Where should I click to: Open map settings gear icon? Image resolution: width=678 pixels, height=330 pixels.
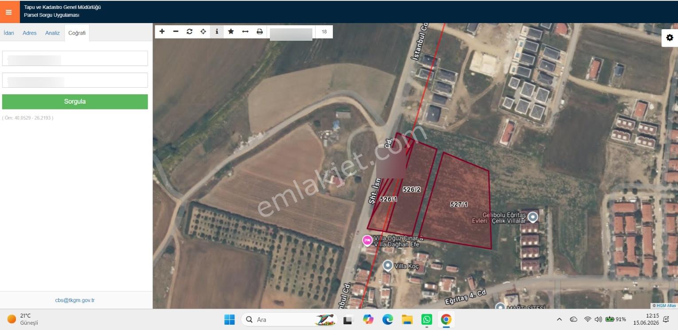[670, 38]
